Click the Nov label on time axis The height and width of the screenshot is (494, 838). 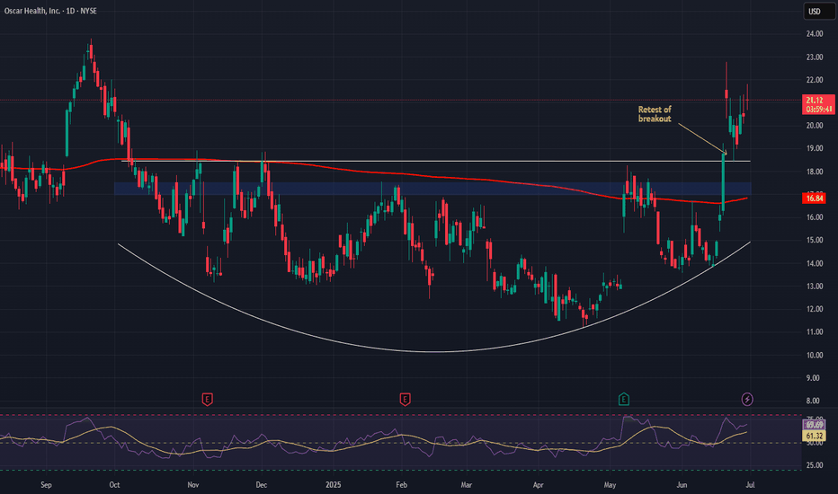point(193,485)
